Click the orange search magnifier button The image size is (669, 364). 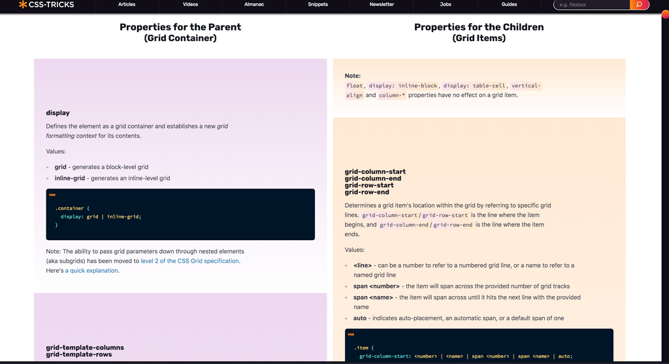click(x=639, y=5)
